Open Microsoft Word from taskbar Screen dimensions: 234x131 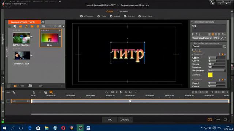coord(88,128)
